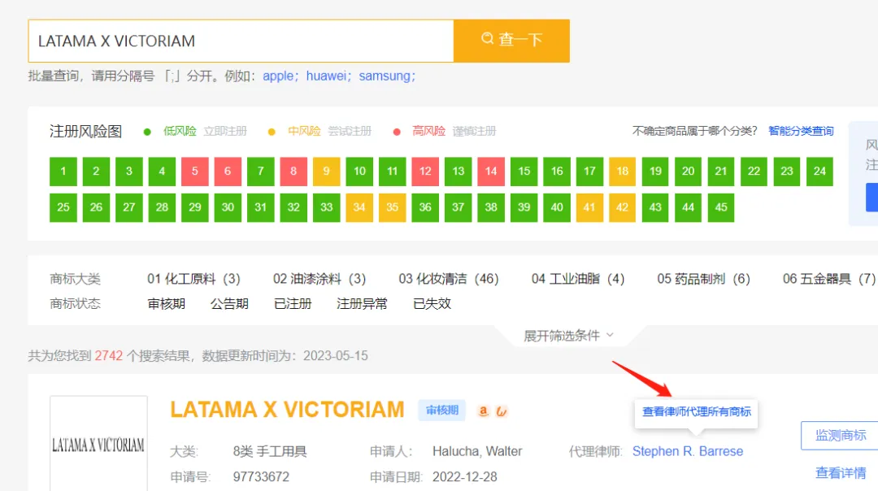The height and width of the screenshot is (491, 878).
Task: Open attorney Stephen R. Barrese link
Action: [688, 451]
